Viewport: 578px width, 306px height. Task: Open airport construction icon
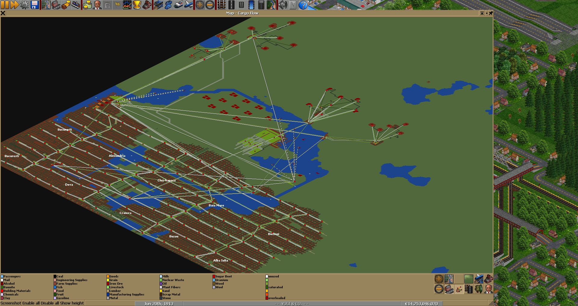pyautogui.click(x=261, y=5)
